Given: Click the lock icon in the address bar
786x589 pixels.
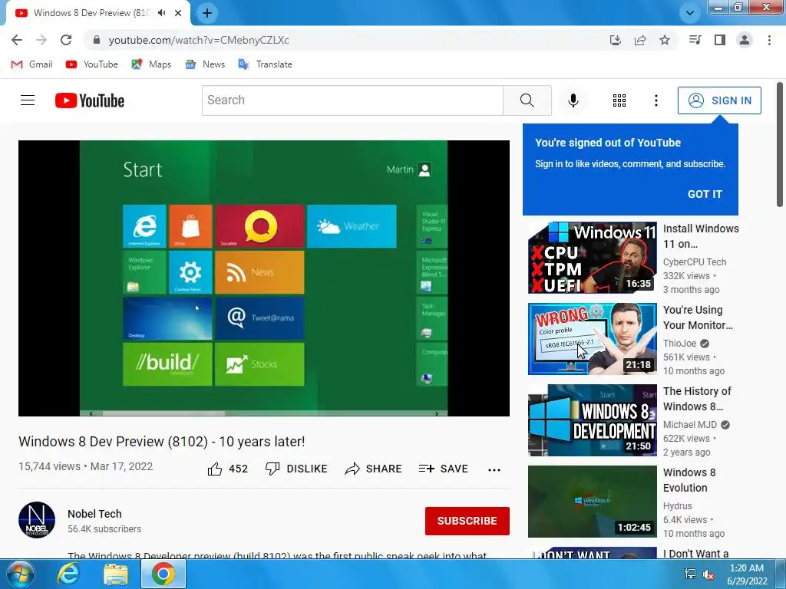Looking at the screenshot, I should [x=97, y=40].
